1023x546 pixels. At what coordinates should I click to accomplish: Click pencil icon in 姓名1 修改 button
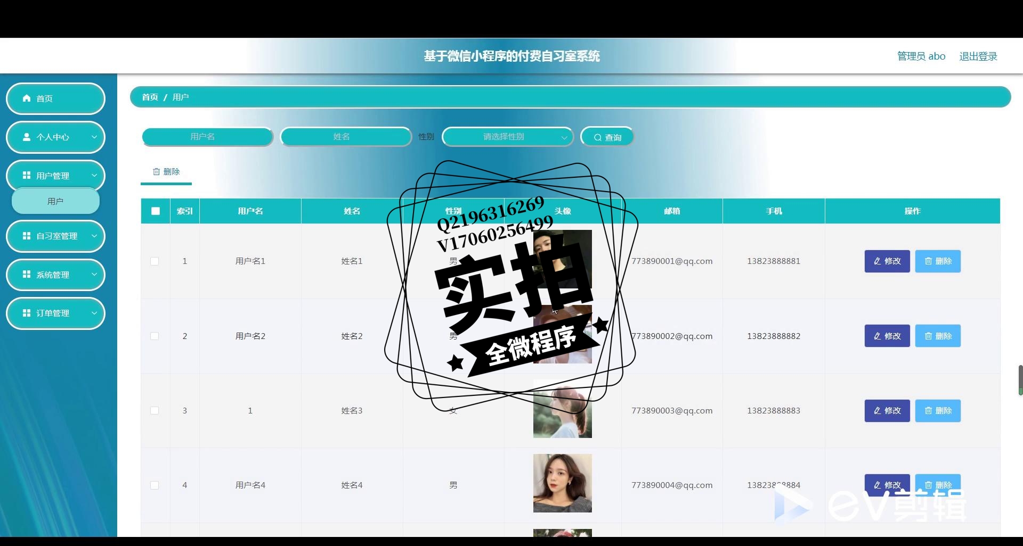click(x=877, y=261)
